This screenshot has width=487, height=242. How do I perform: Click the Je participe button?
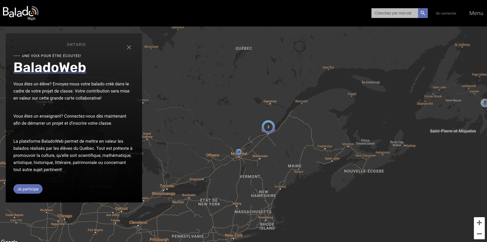click(x=28, y=189)
